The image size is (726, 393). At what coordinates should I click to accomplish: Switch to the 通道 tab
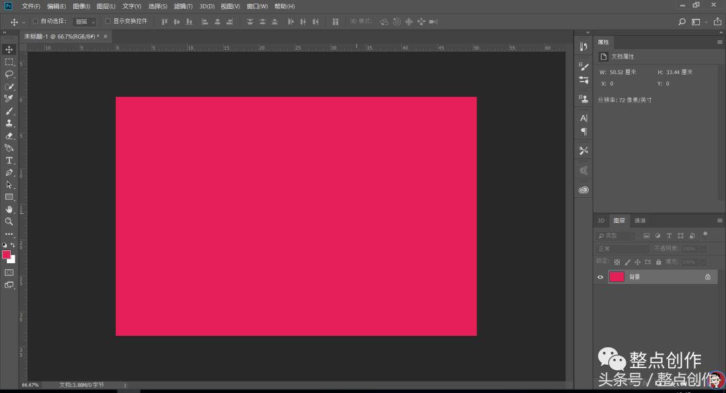[640, 221]
